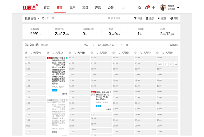Image resolution: width=204 pixels, height=137 pixels.
Task: Open 帮助 help
Action: (174, 18)
